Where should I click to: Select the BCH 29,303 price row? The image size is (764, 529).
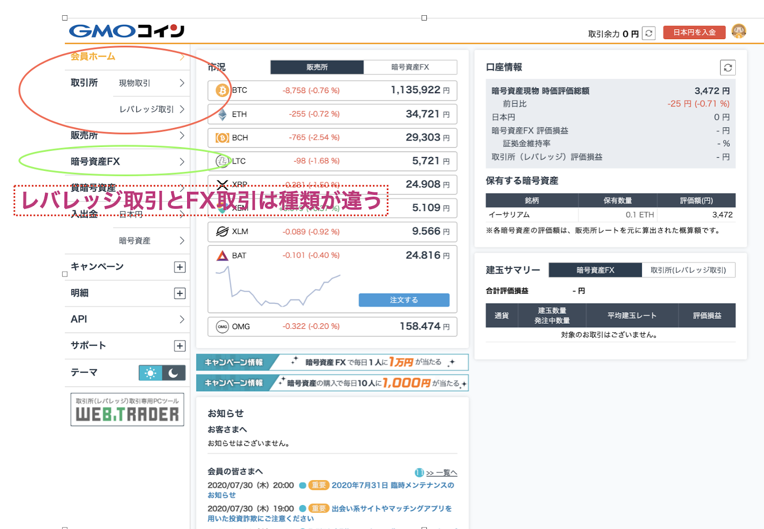tap(332, 138)
